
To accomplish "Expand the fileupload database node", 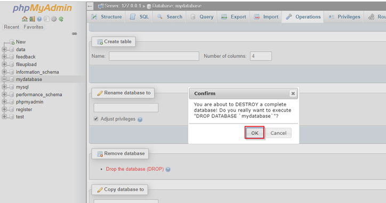I will pos(4,64).
